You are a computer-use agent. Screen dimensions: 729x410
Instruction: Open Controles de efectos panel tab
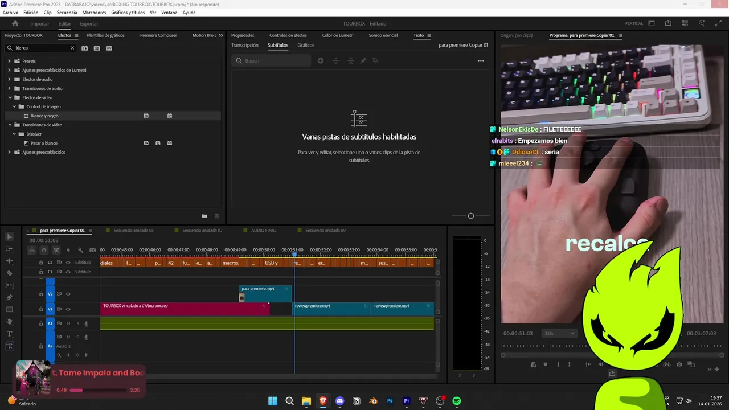tap(288, 35)
